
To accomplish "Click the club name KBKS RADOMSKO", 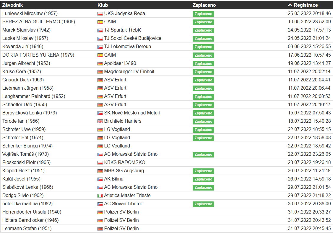I will coord(125,163).
